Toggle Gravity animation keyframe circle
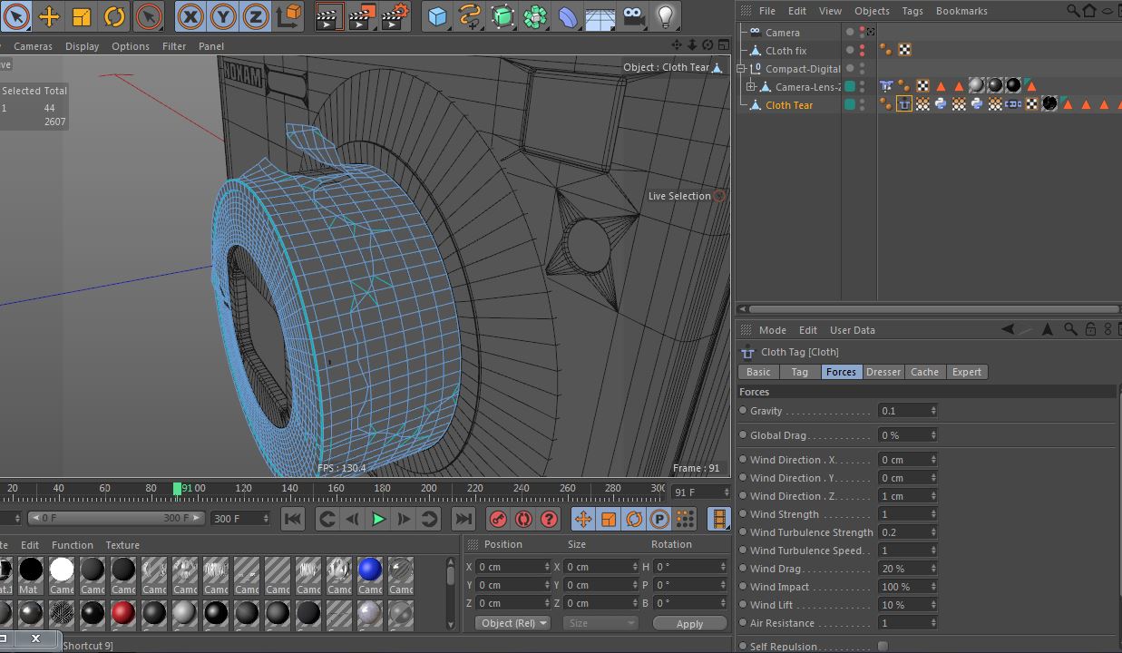This screenshot has height=653, width=1122. [744, 411]
